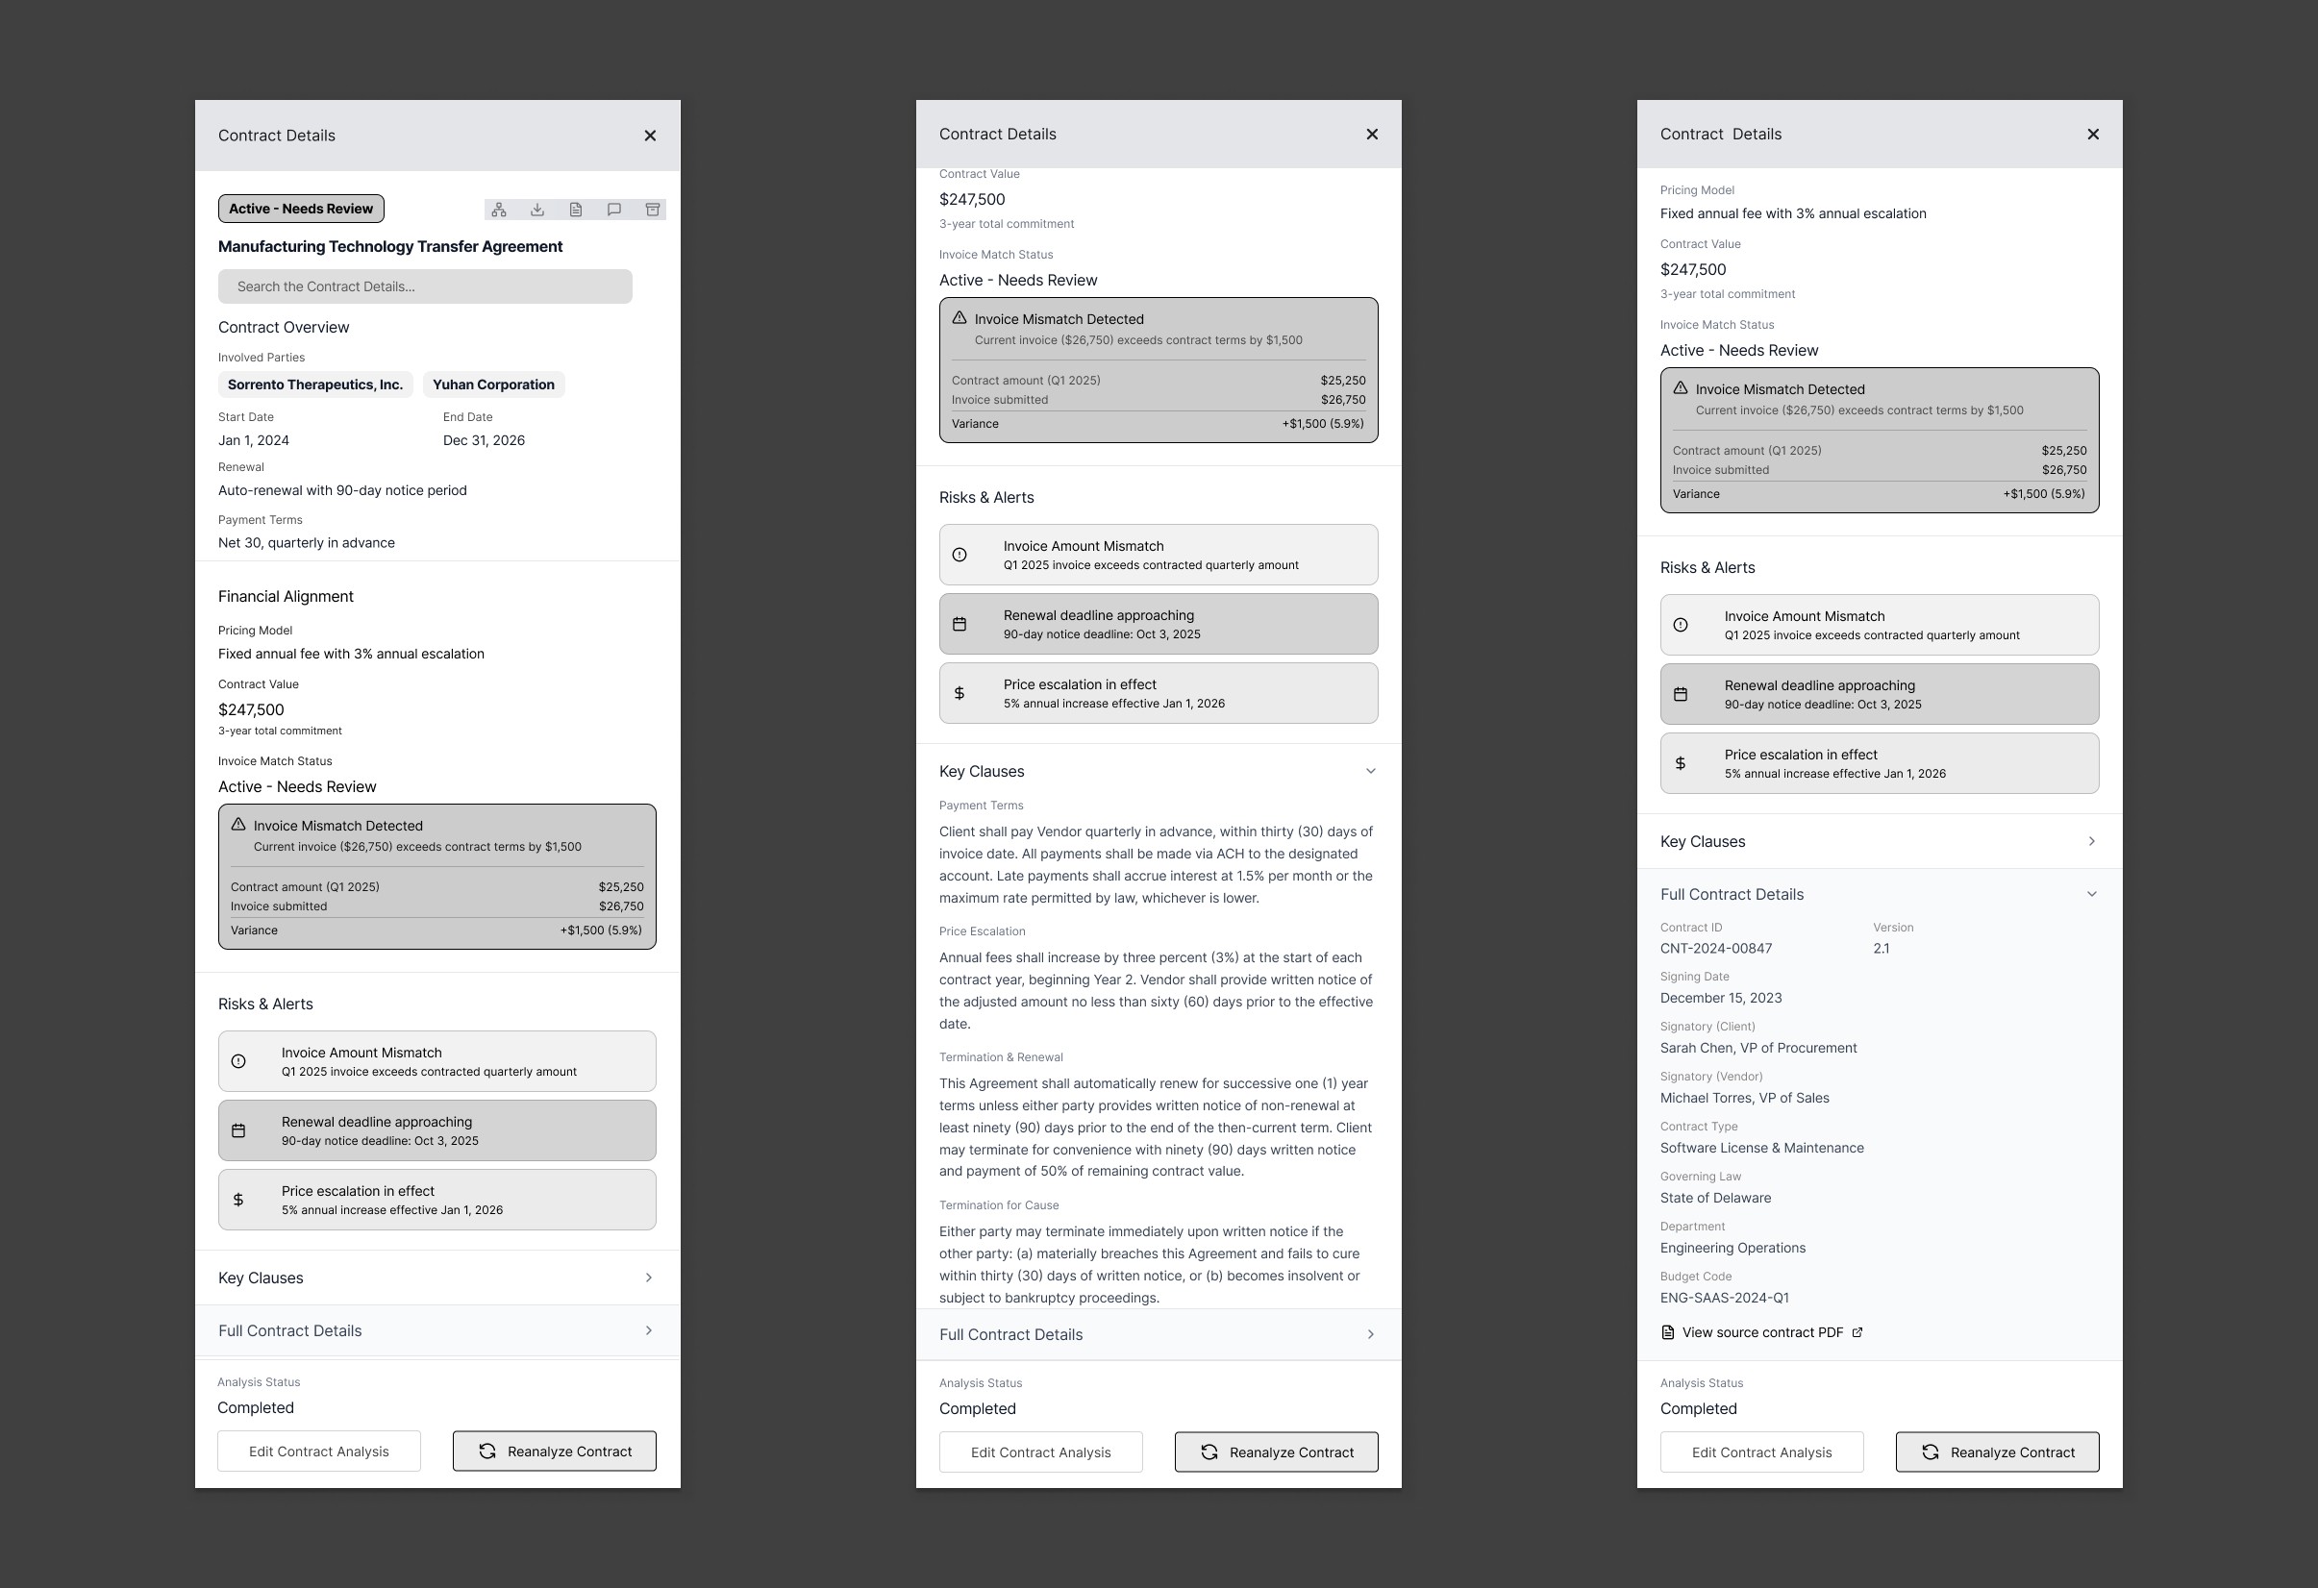Close the left Contract Details panel
2318x1588 pixels.
tap(650, 136)
